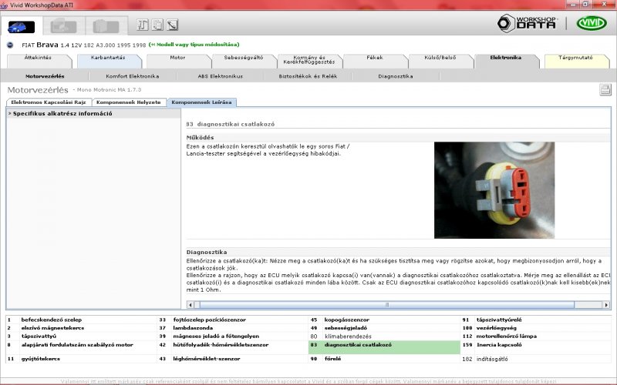617x385 pixels.
Task: Select Komfort Elektronika submenu item
Action: tap(132, 76)
